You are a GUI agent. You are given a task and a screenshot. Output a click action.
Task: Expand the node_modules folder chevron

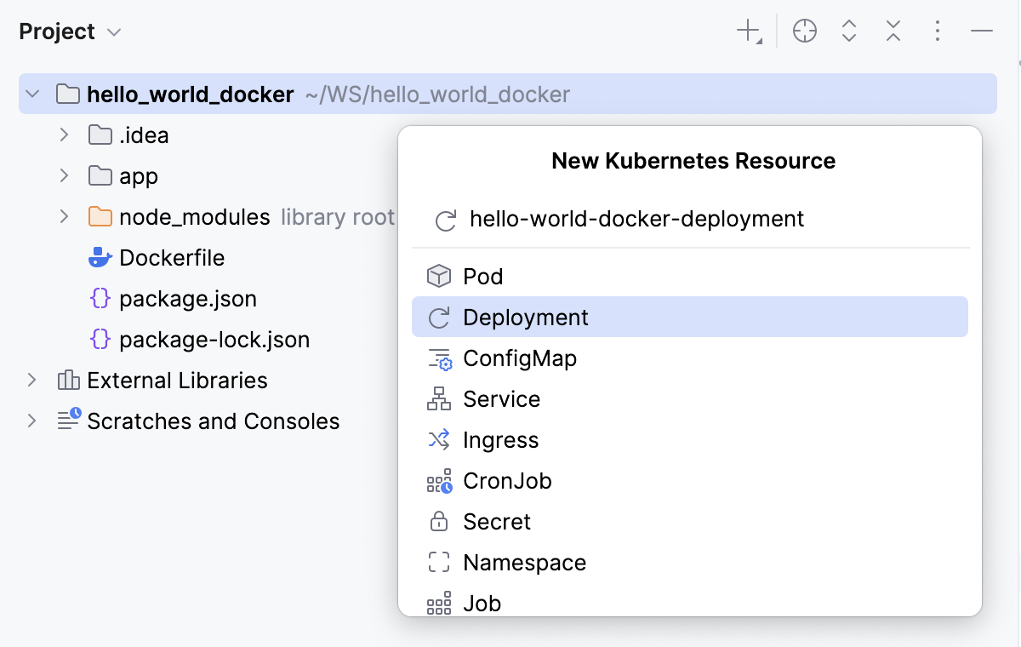[64, 216]
